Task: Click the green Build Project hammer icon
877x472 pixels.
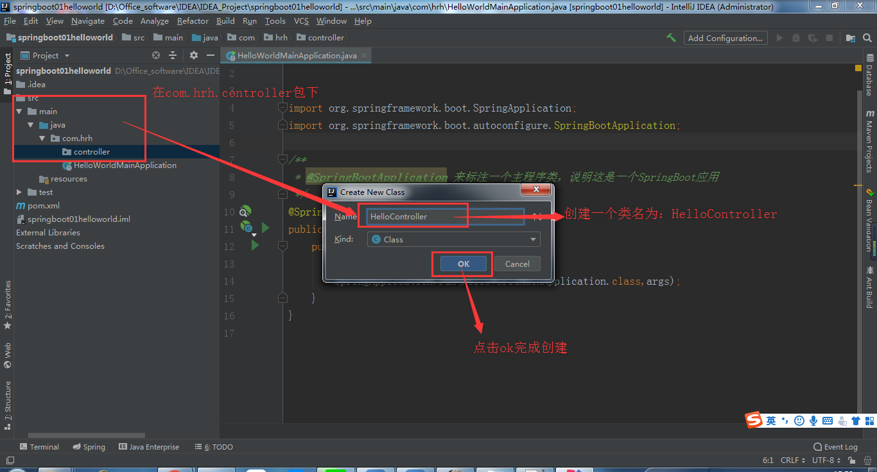Action: [x=672, y=38]
